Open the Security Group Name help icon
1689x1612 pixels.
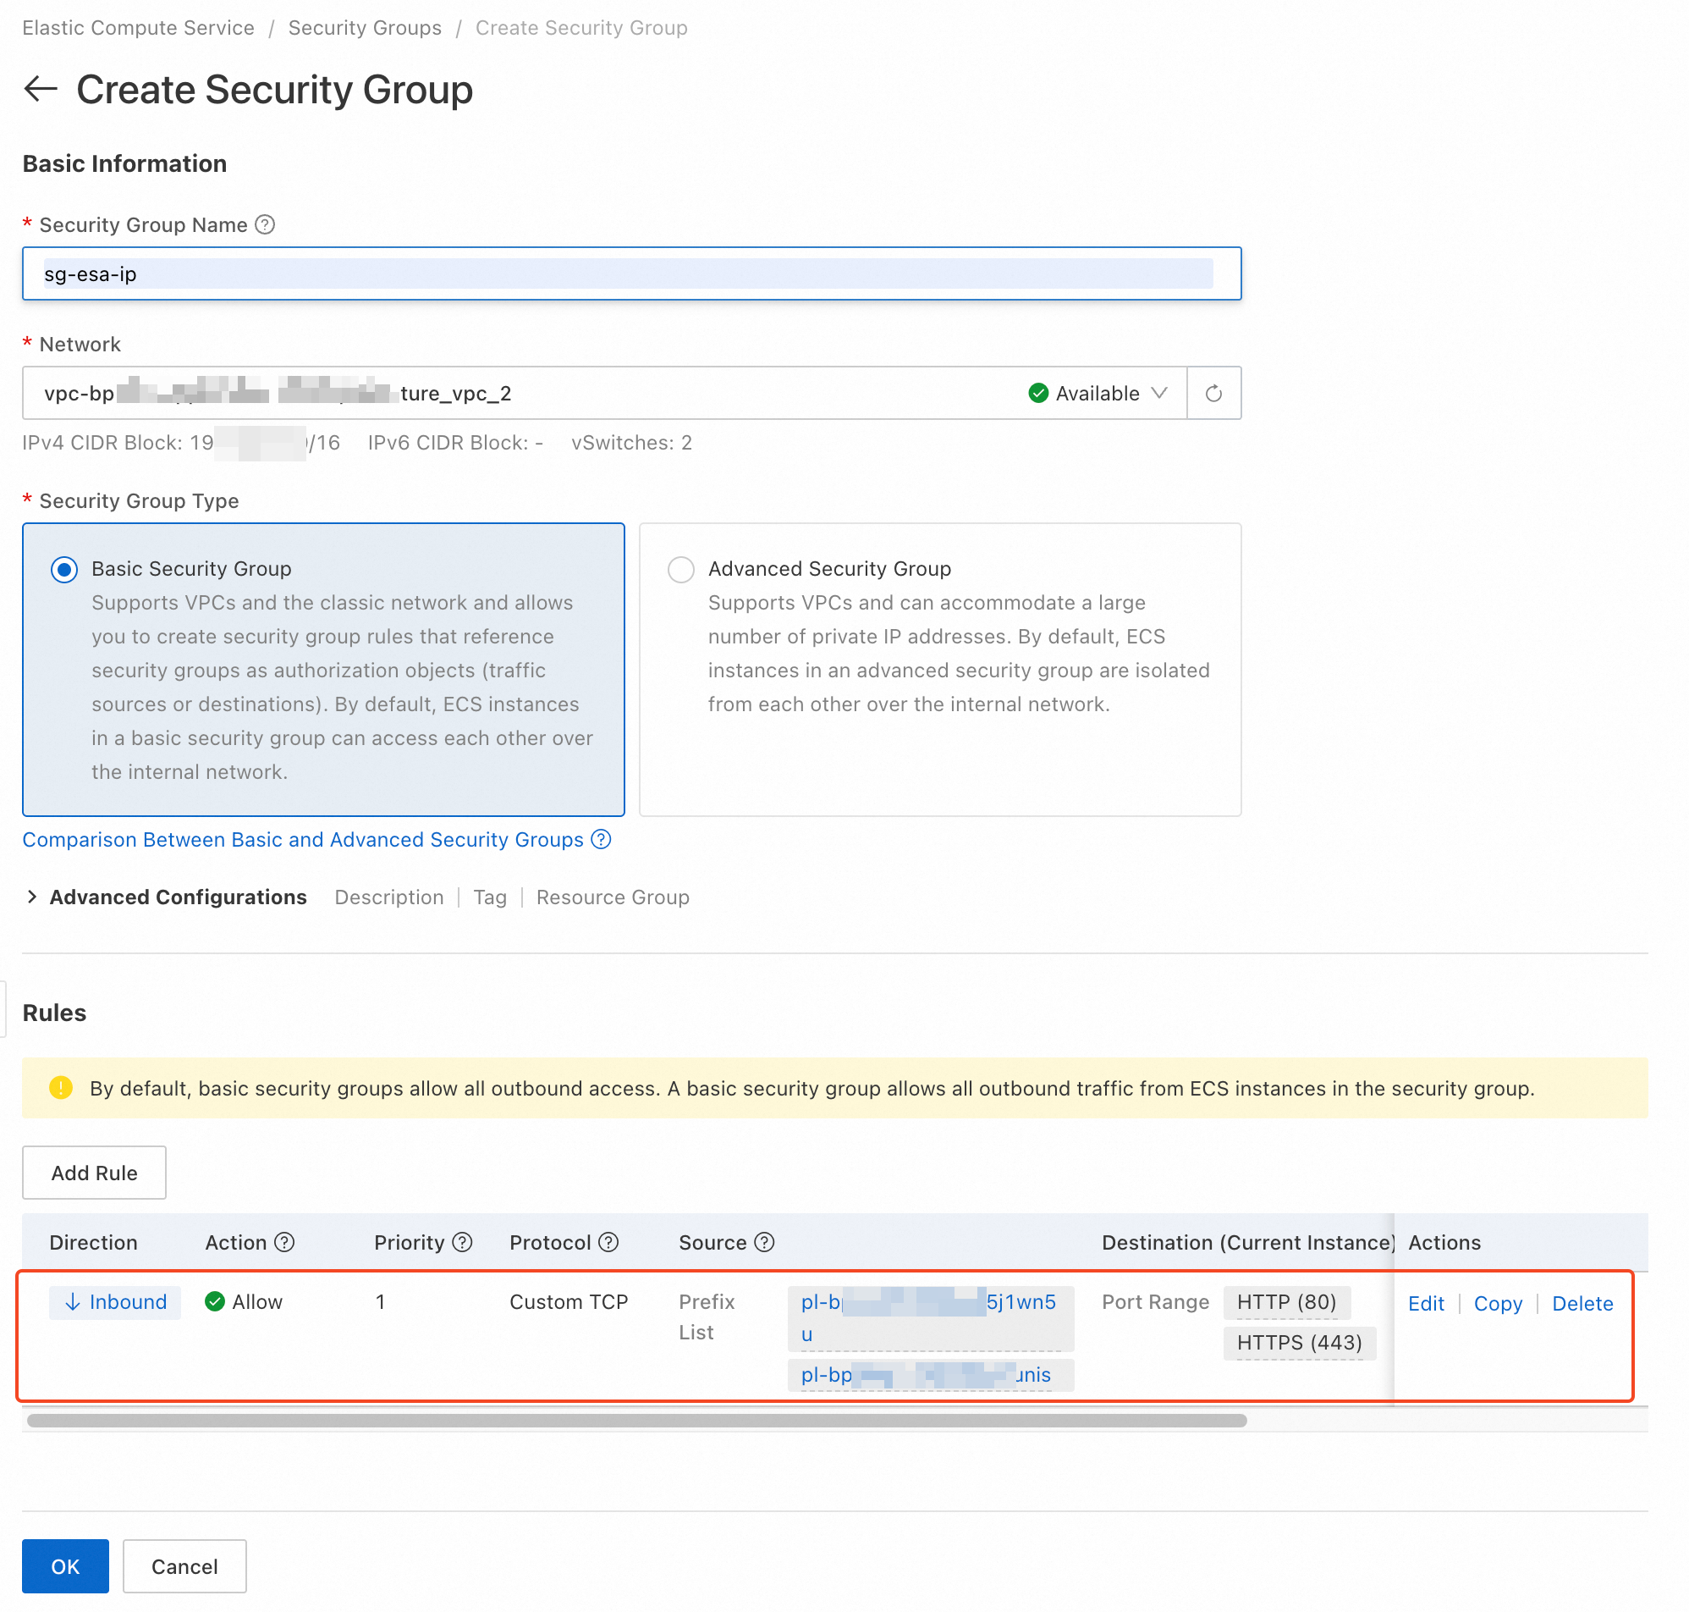tap(266, 224)
